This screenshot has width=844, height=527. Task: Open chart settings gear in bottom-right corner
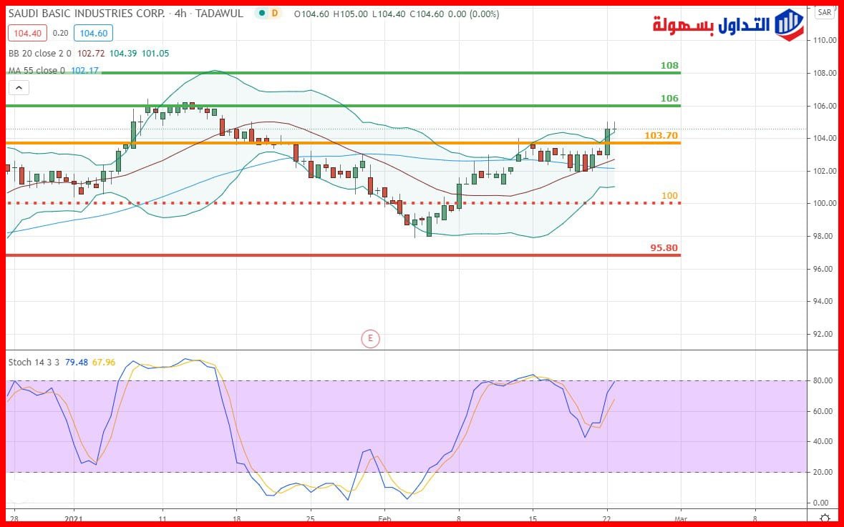coord(825,518)
